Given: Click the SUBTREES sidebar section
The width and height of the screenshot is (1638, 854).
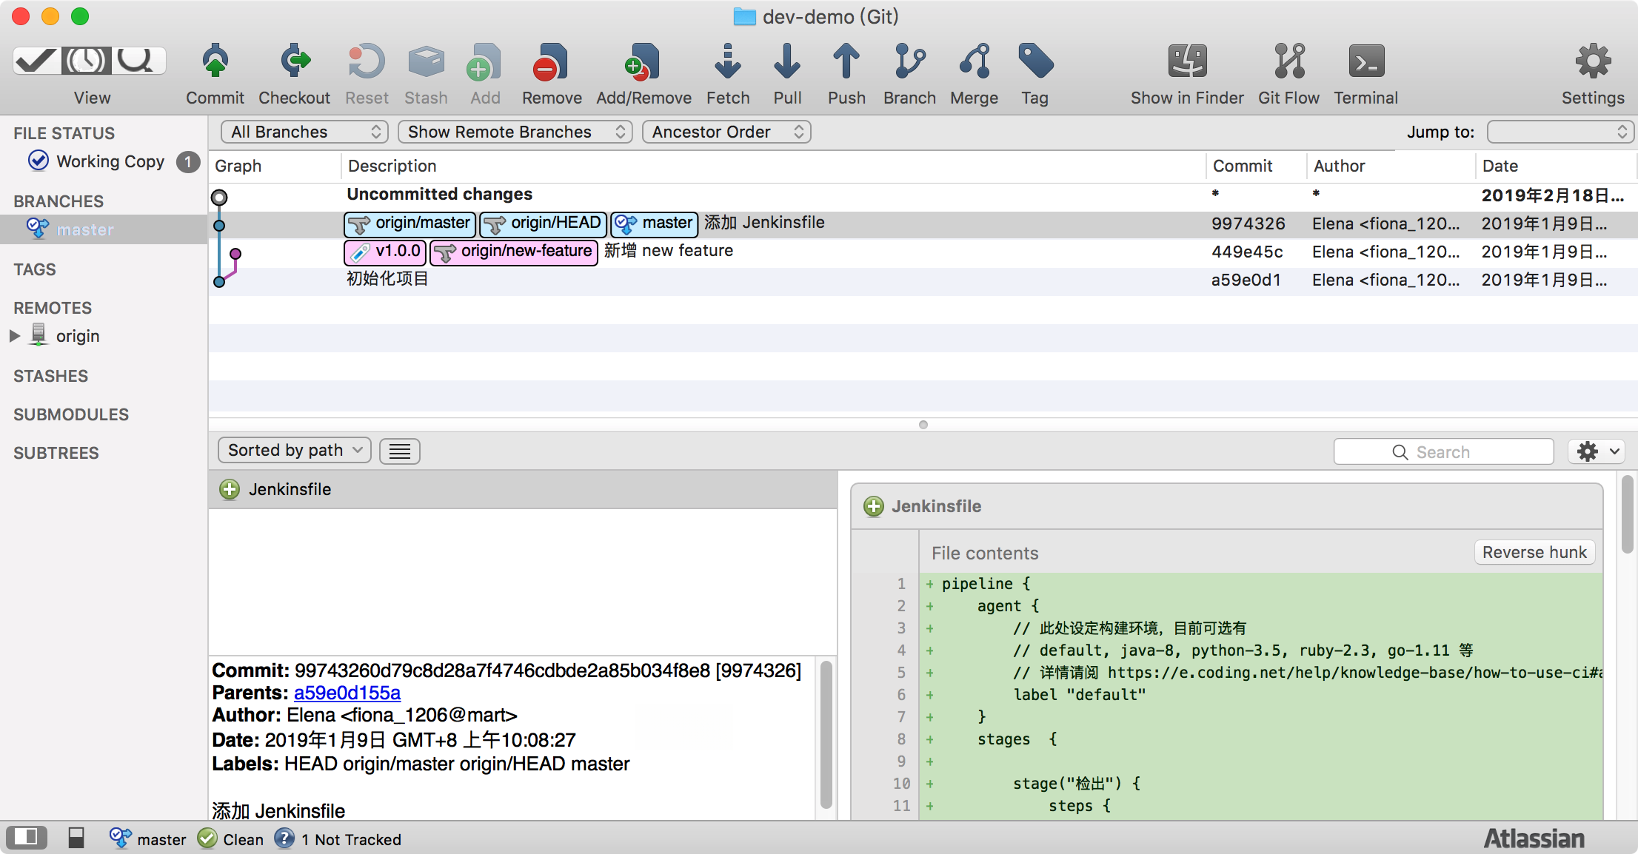Looking at the screenshot, I should point(56,453).
